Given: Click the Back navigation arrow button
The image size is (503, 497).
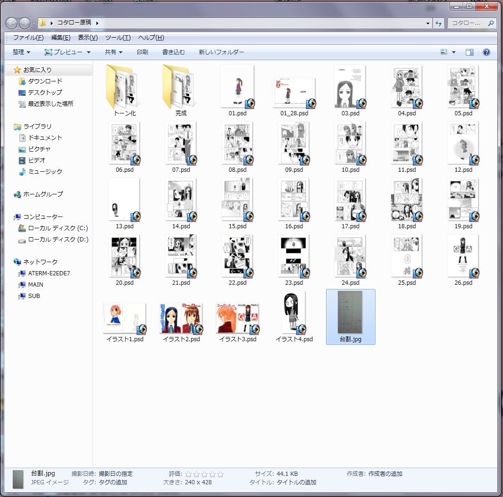Looking at the screenshot, I should click(x=12, y=23).
